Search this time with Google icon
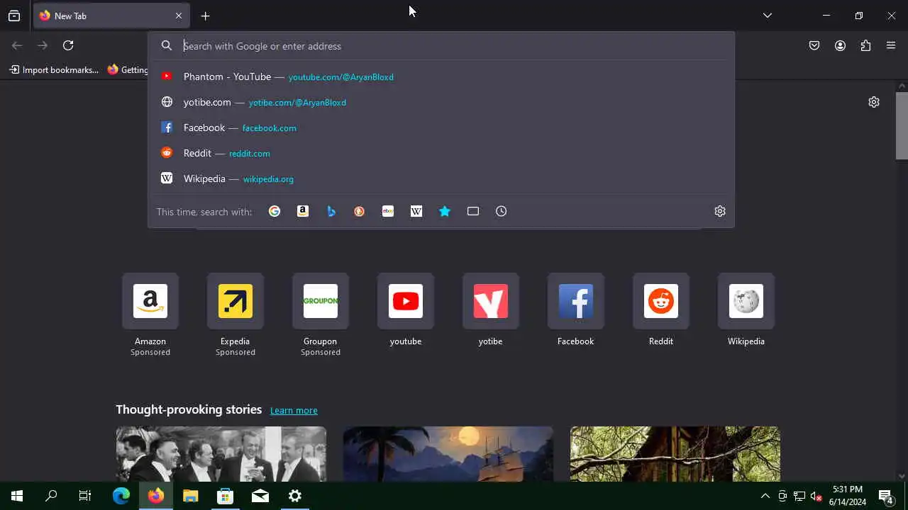Image resolution: width=908 pixels, height=510 pixels. (x=275, y=211)
